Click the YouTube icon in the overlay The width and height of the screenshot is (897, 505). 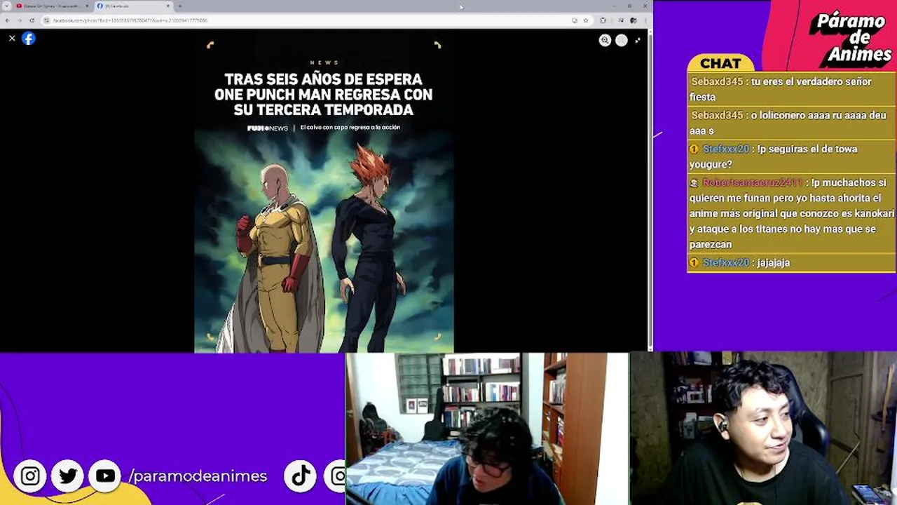point(105,476)
